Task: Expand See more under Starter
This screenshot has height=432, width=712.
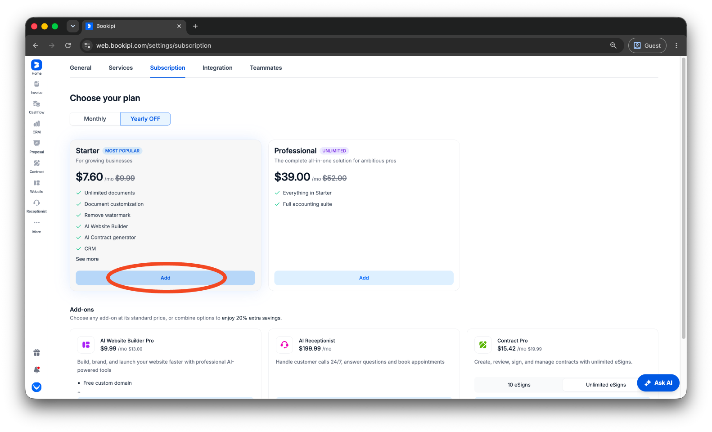Action: 87,259
